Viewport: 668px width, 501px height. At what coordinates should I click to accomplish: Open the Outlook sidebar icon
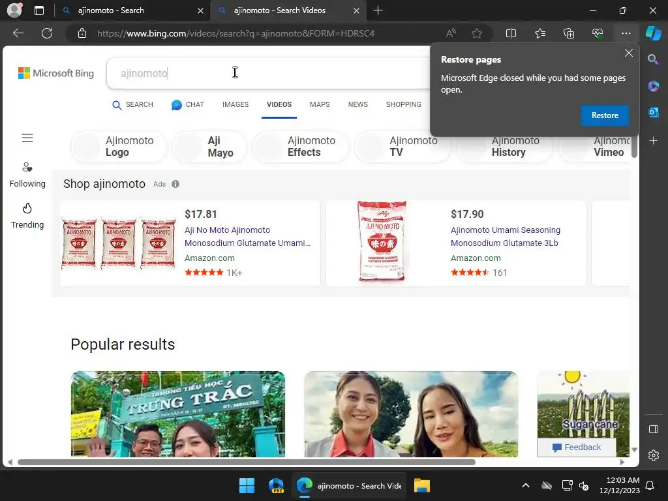[653, 112]
